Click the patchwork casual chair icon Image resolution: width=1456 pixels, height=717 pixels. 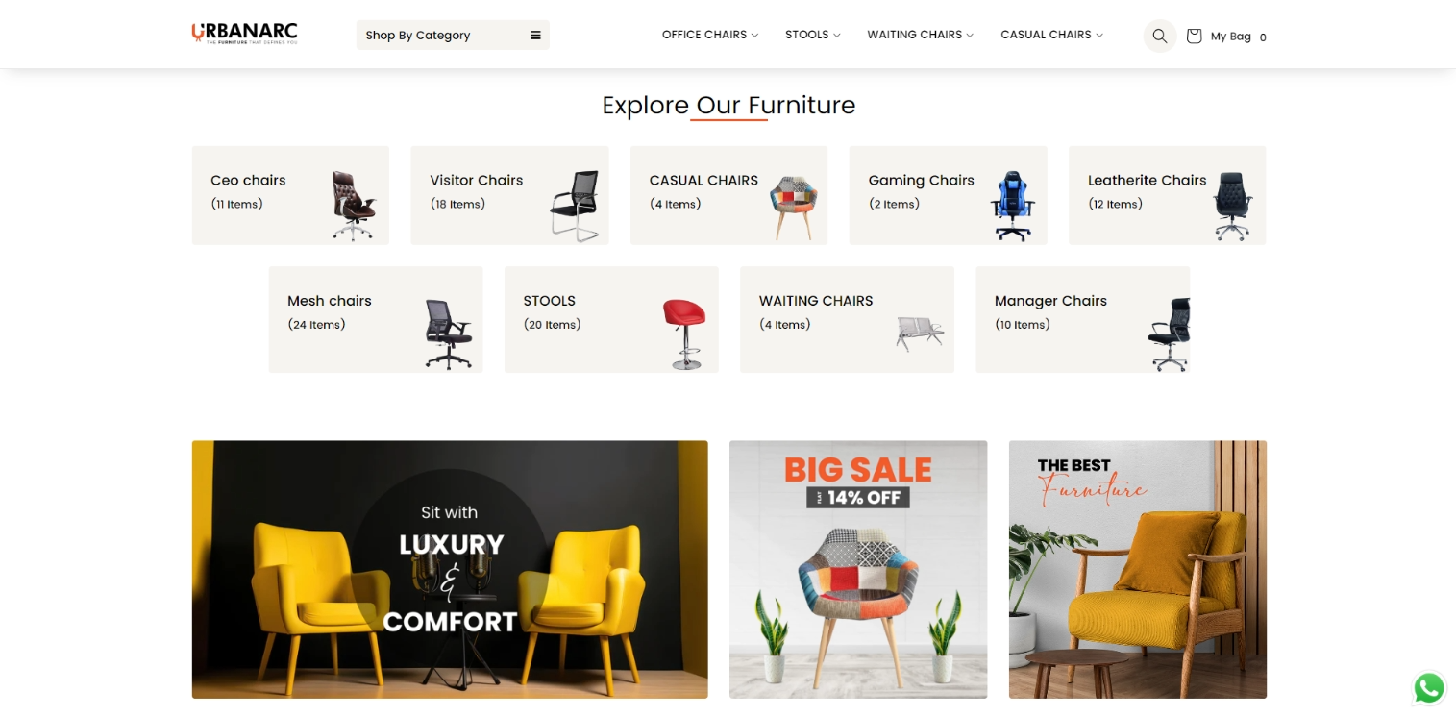pos(793,207)
